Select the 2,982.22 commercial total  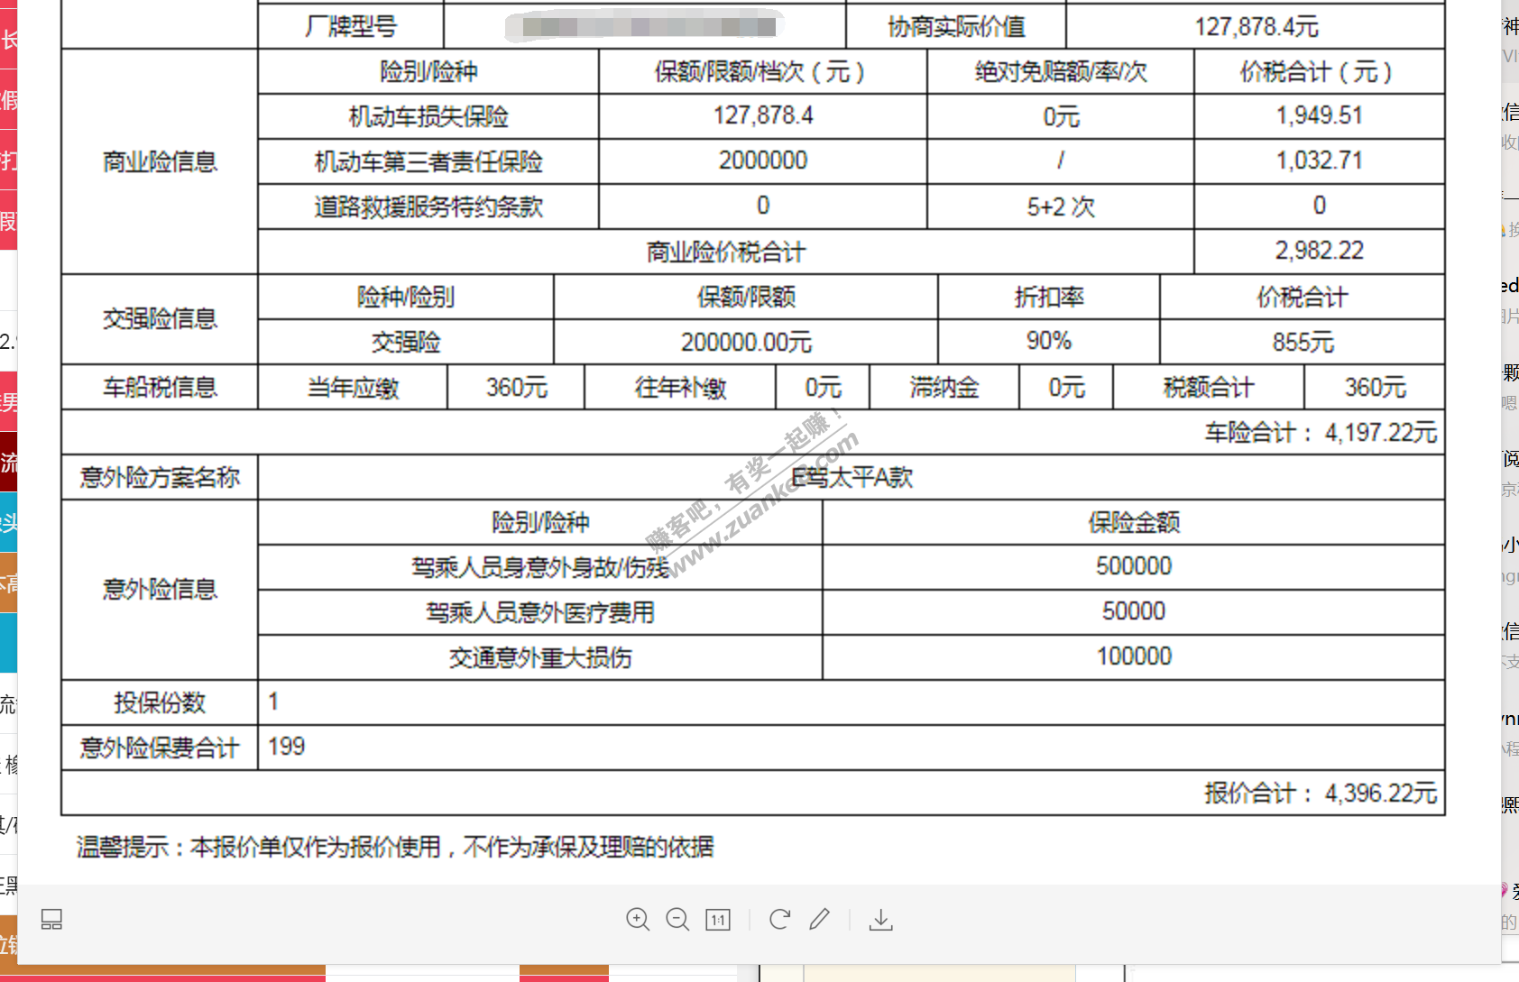[x=1319, y=251]
